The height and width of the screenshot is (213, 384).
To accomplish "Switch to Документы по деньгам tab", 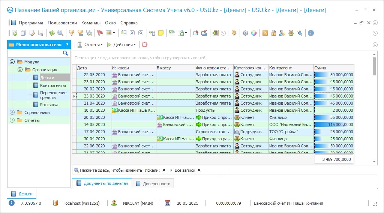I will [x=102, y=183].
